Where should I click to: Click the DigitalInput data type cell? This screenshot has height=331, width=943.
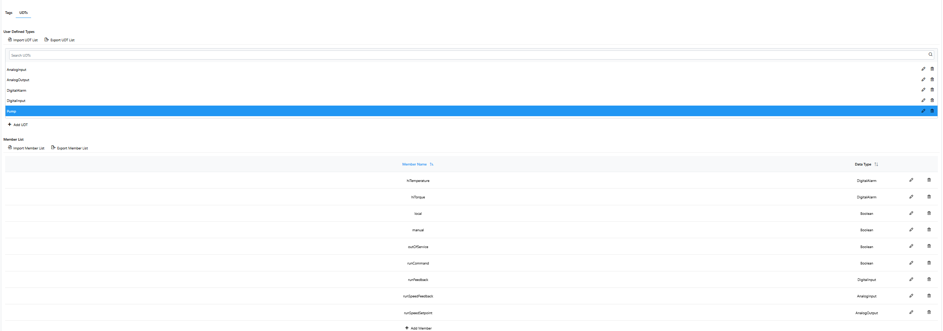[867, 280]
